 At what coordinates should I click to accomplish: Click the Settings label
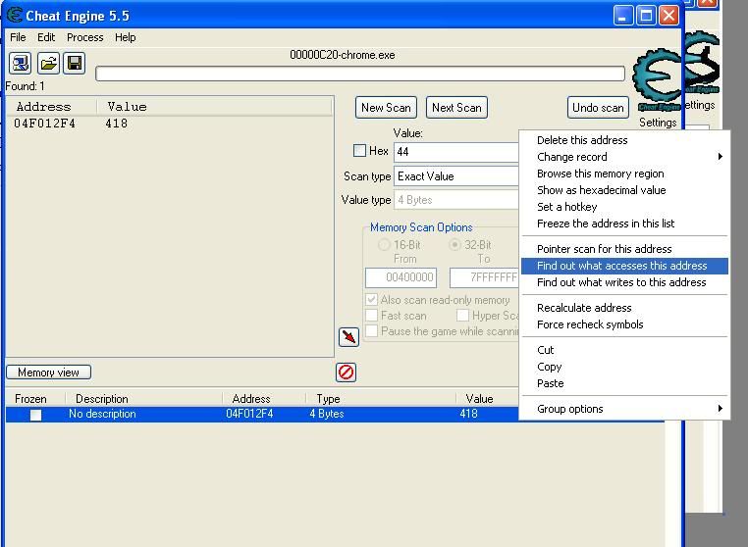coord(658,123)
